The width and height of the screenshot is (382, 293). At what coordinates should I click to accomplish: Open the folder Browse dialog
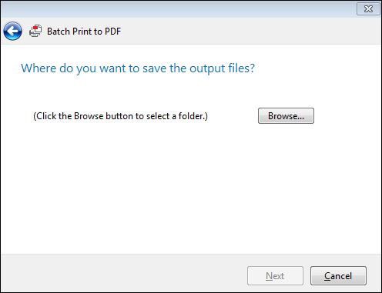point(286,116)
